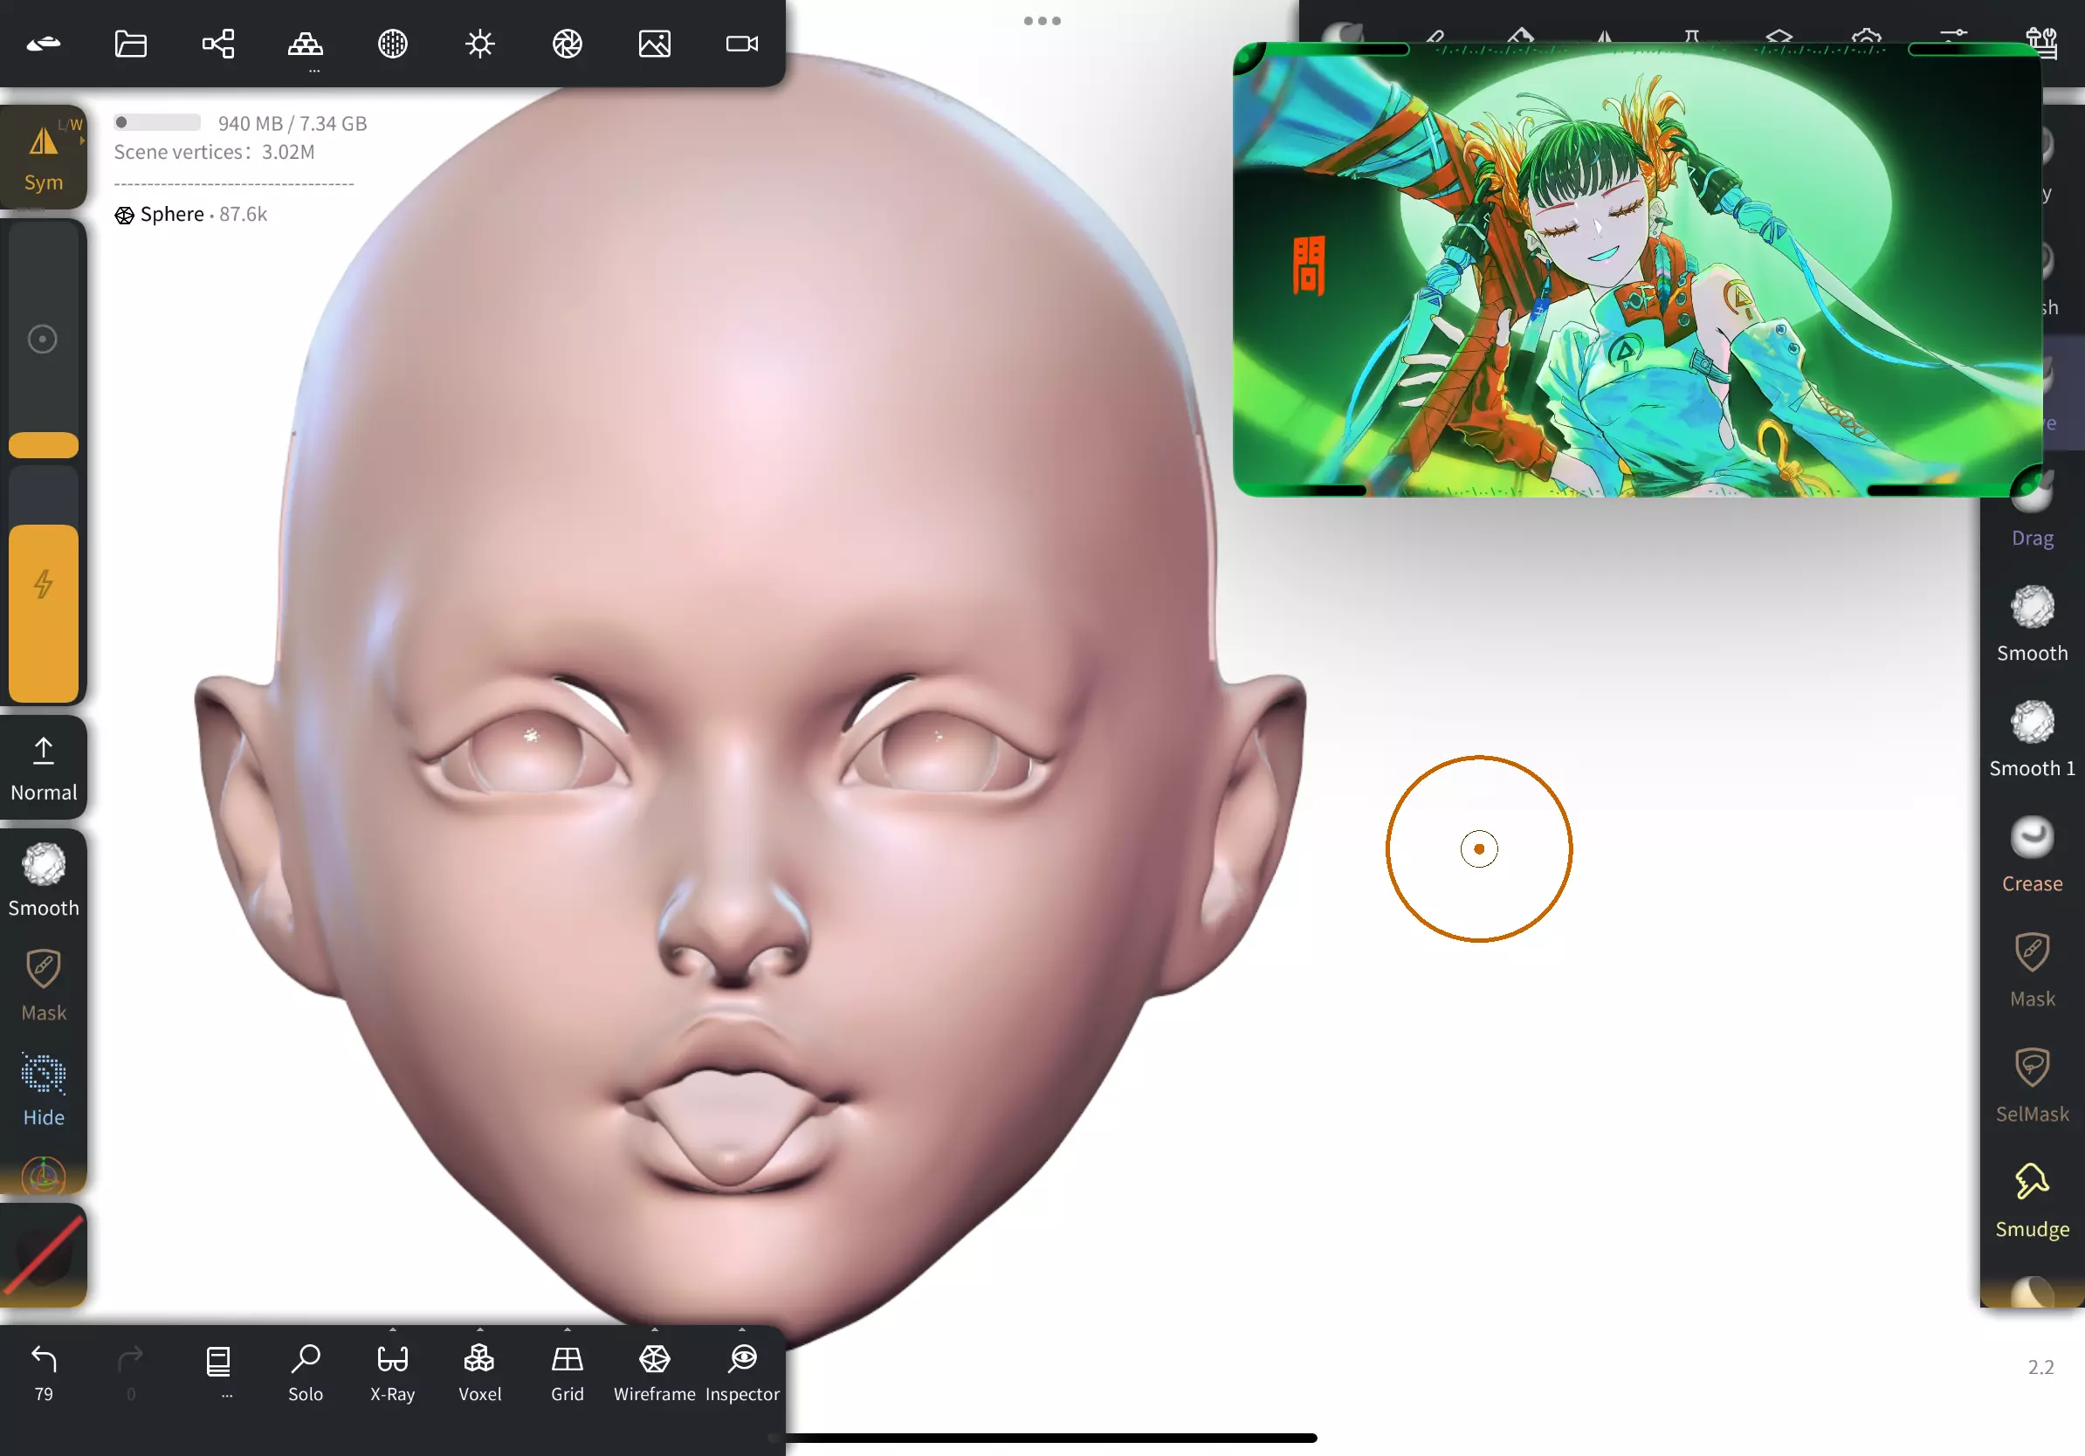Screen dimensions: 2085x1456
Task: Select the Mask tool in right toolbar
Action: point(2033,971)
